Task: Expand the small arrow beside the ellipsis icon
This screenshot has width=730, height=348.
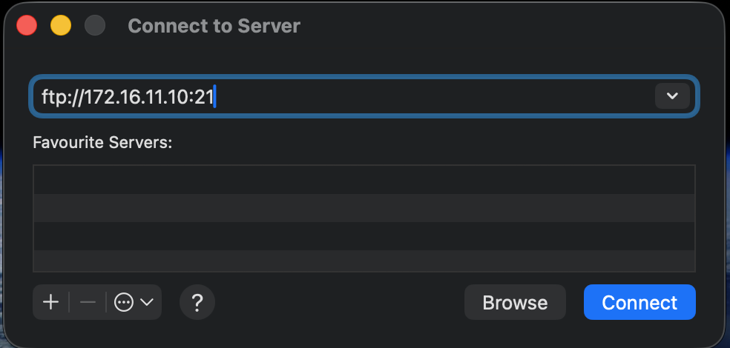Action: [147, 302]
